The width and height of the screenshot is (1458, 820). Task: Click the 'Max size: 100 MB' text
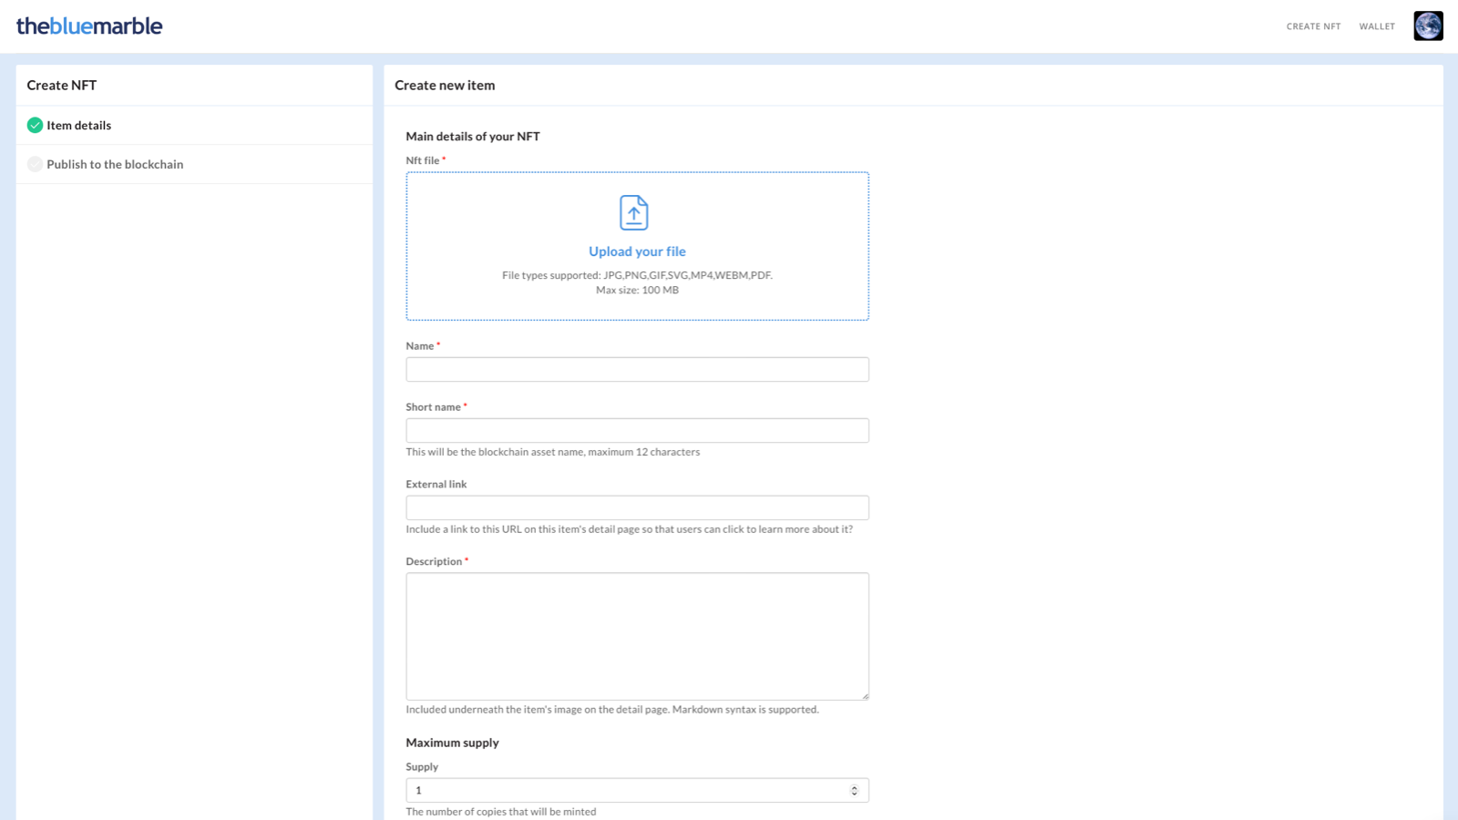point(637,291)
